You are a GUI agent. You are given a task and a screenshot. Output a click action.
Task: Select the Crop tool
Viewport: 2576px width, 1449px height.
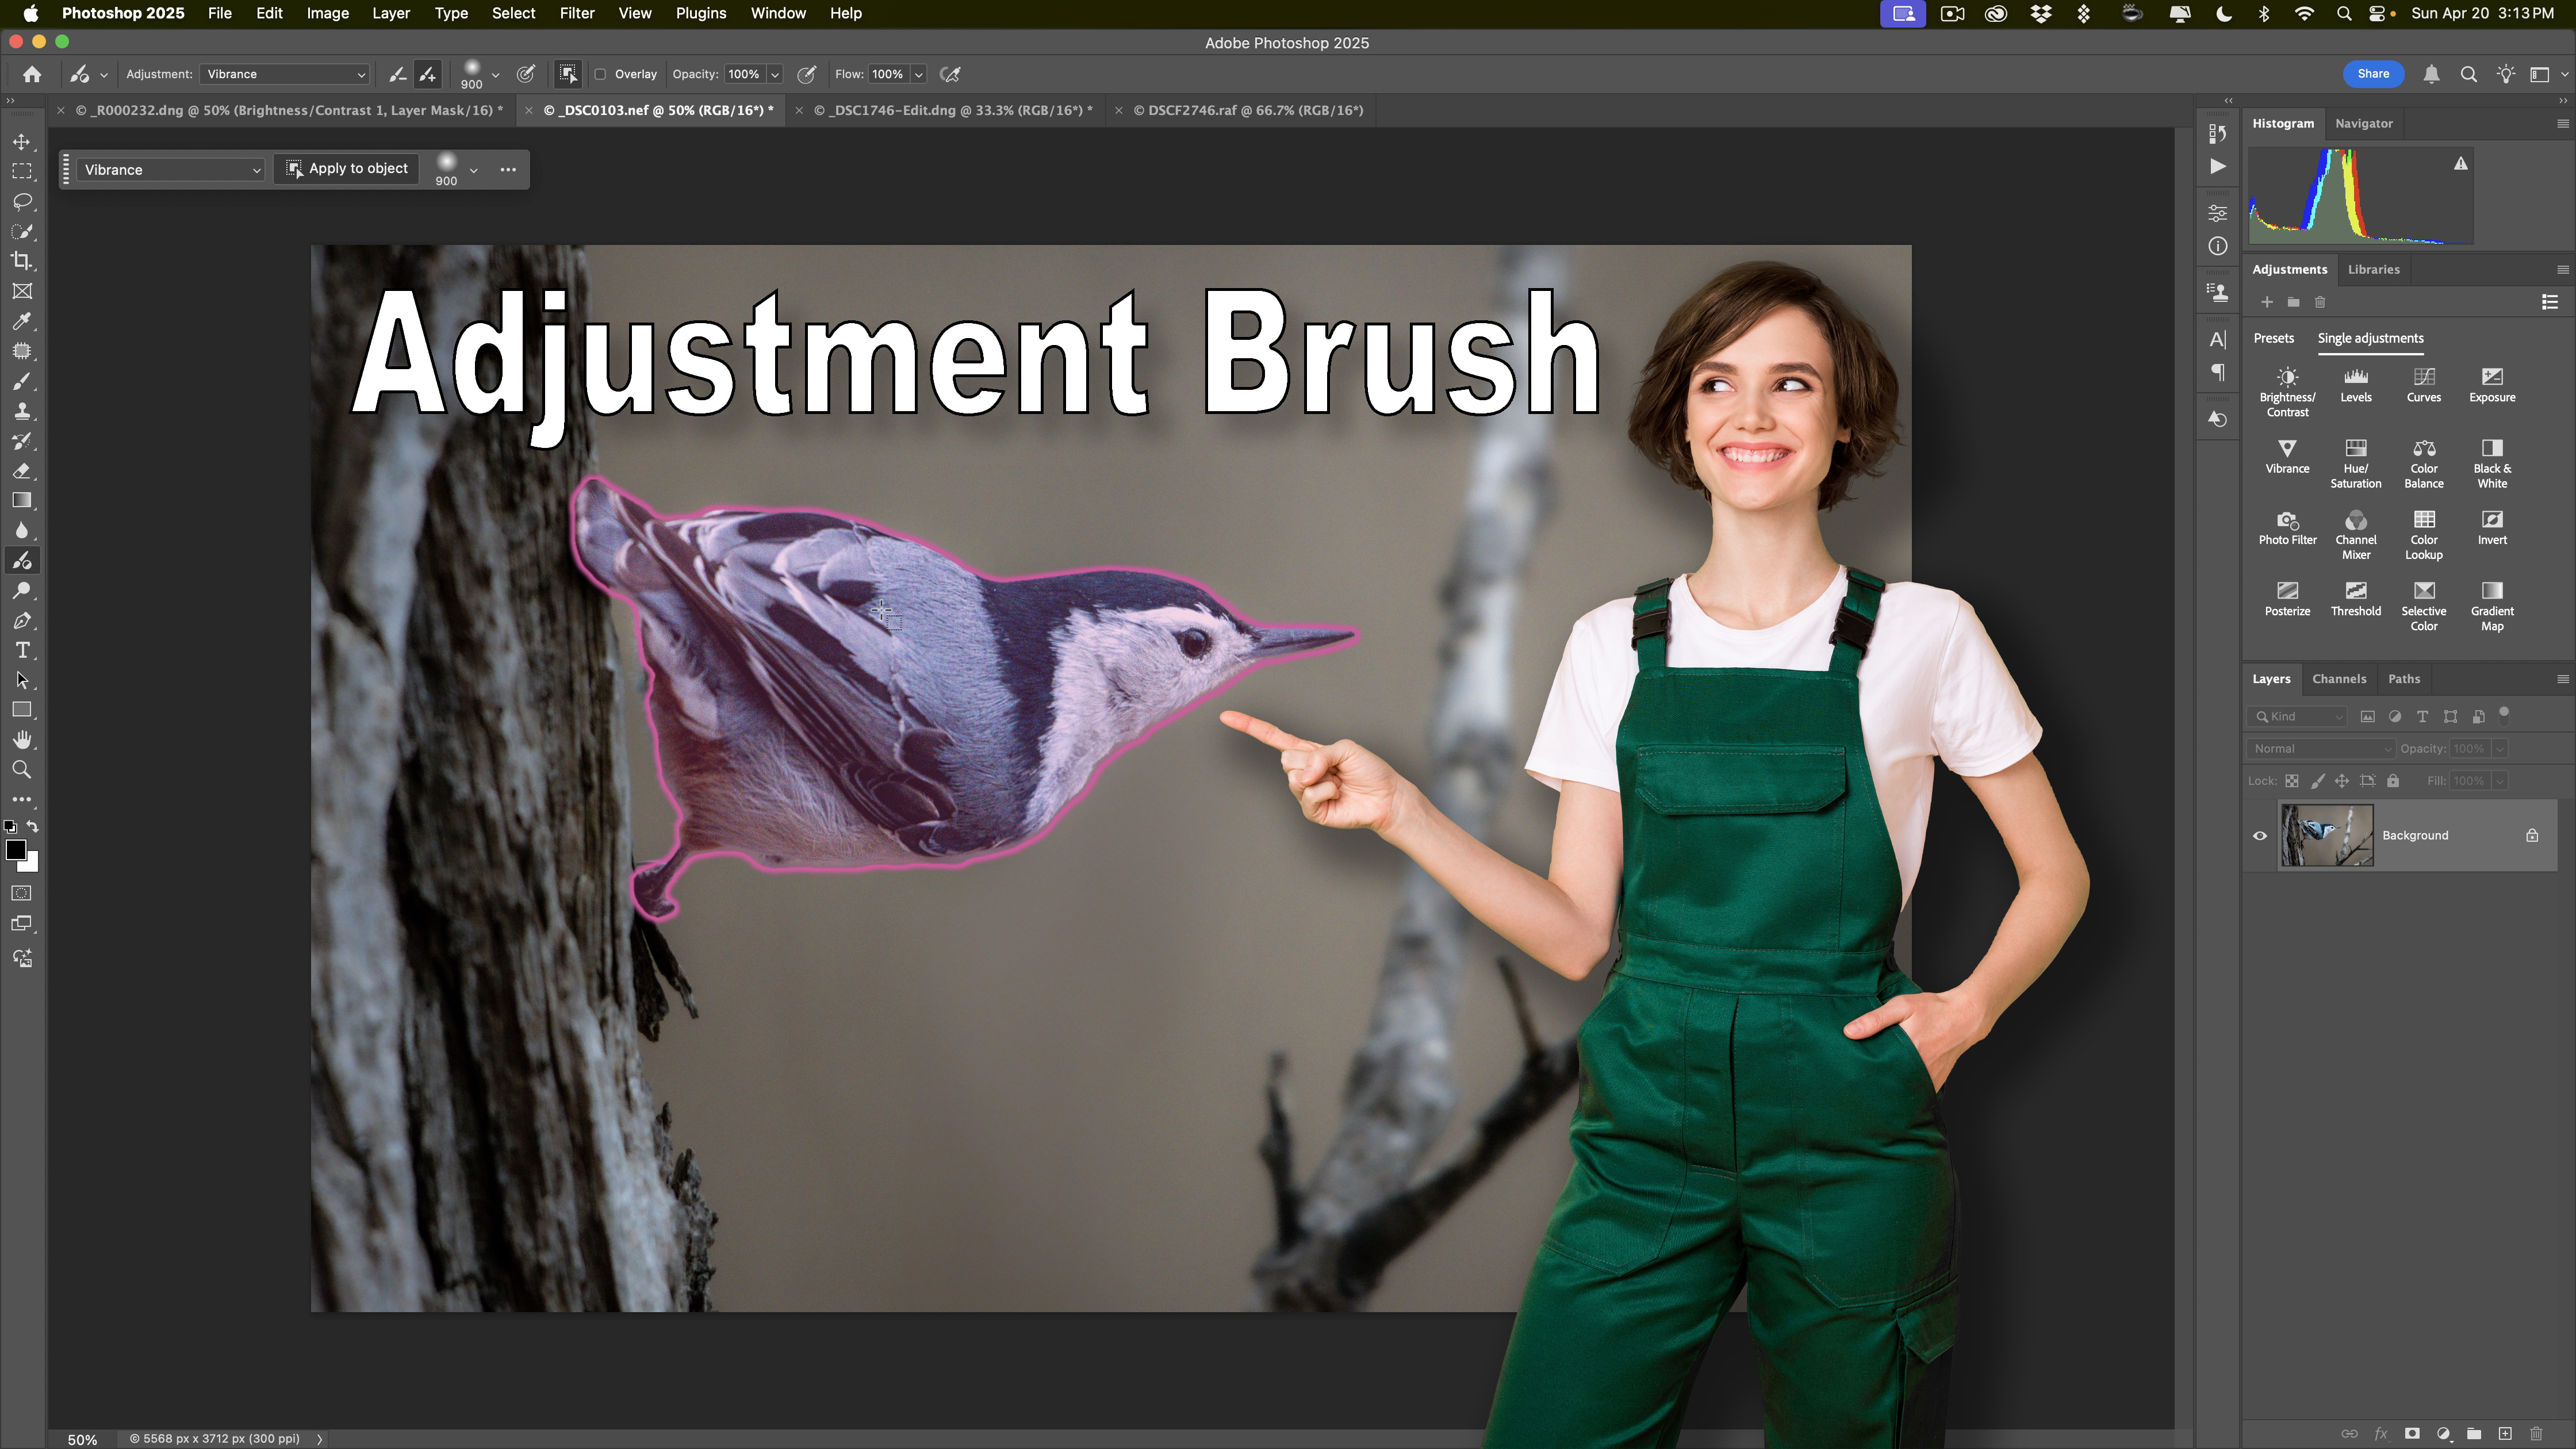(x=22, y=261)
